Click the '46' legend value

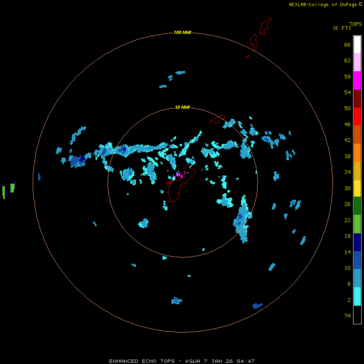pos(347,125)
